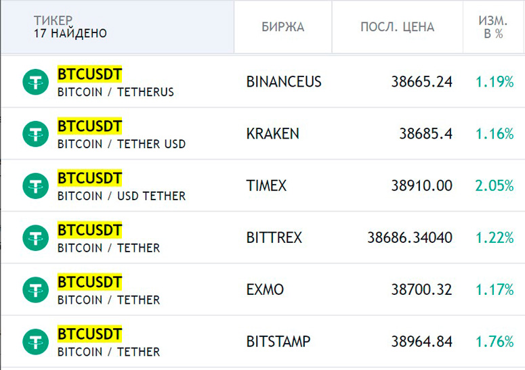Sort by the ПОСЛ. ЦЕНА column header
The image size is (525, 370).
(x=398, y=27)
